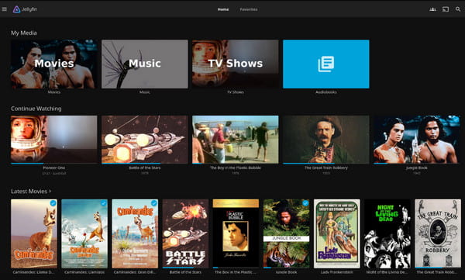The width and height of the screenshot is (465, 280).
Task: Switch to the Favorites tab
Action: (x=249, y=9)
